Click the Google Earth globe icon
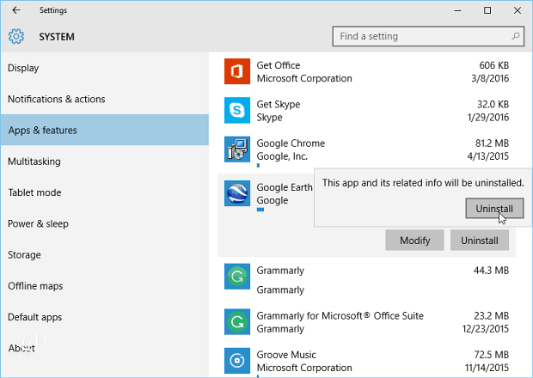The image size is (533, 378). (x=237, y=193)
